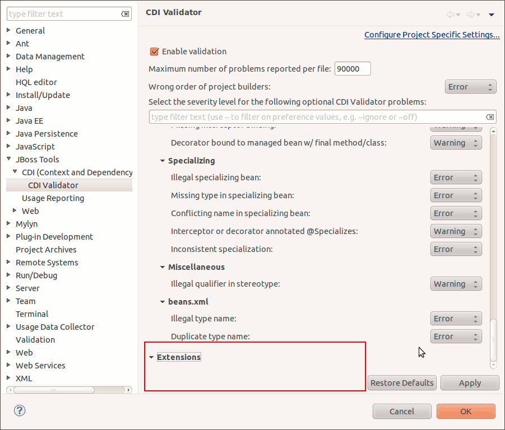Open Wrong order of project builders dropdown
This screenshot has width=505, height=430.
pyautogui.click(x=471, y=87)
